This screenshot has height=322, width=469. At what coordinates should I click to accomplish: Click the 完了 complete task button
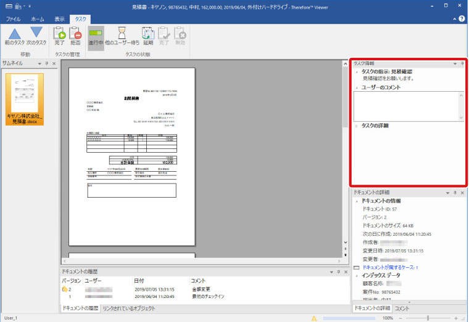click(x=59, y=36)
